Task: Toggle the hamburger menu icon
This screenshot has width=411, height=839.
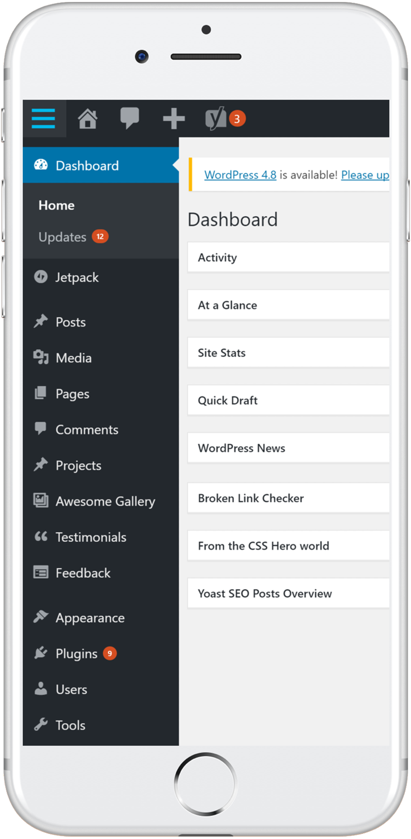Action: [x=44, y=118]
